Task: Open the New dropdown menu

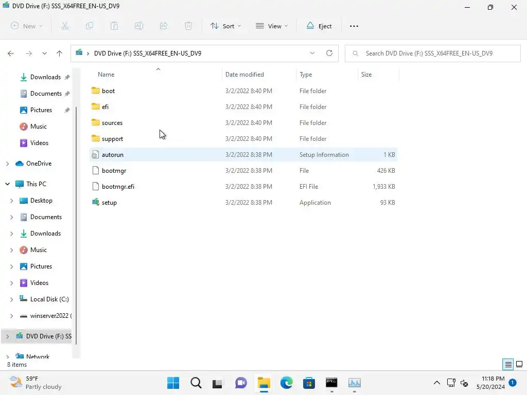Action: 27,26
